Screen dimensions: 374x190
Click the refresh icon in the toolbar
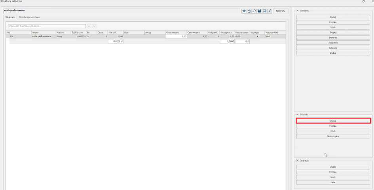click(254, 11)
